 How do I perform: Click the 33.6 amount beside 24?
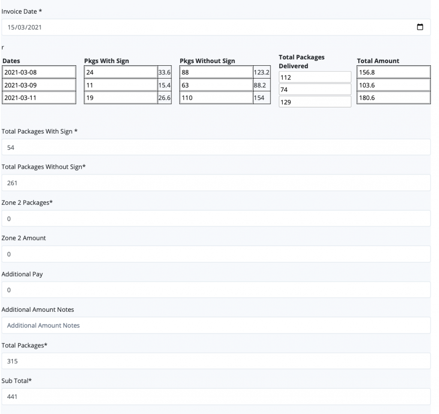(164, 73)
